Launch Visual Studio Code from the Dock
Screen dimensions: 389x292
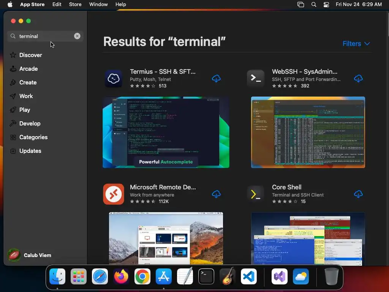(249, 276)
